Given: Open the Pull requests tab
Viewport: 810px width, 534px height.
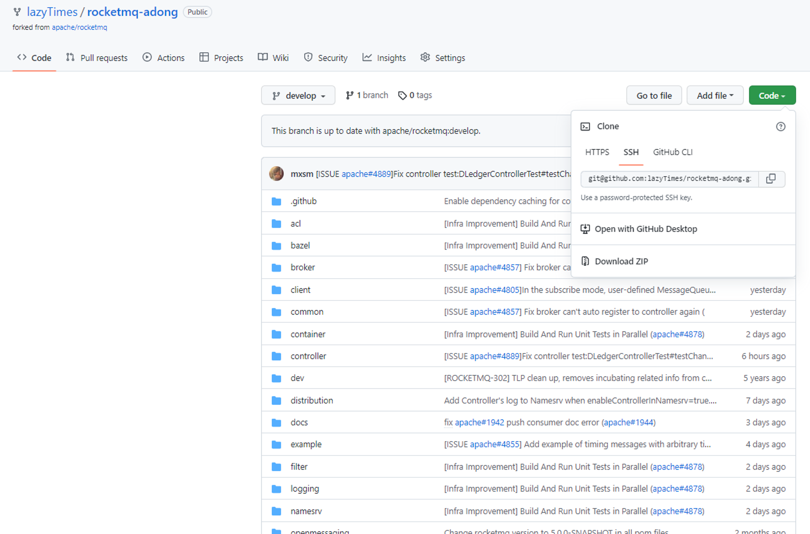Looking at the screenshot, I should [96, 58].
